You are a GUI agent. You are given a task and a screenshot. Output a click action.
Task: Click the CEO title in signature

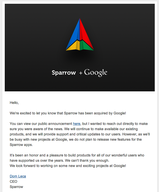coord(13,181)
